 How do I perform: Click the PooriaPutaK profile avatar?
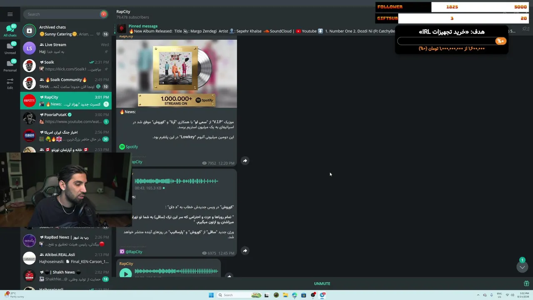(x=29, y=118)
